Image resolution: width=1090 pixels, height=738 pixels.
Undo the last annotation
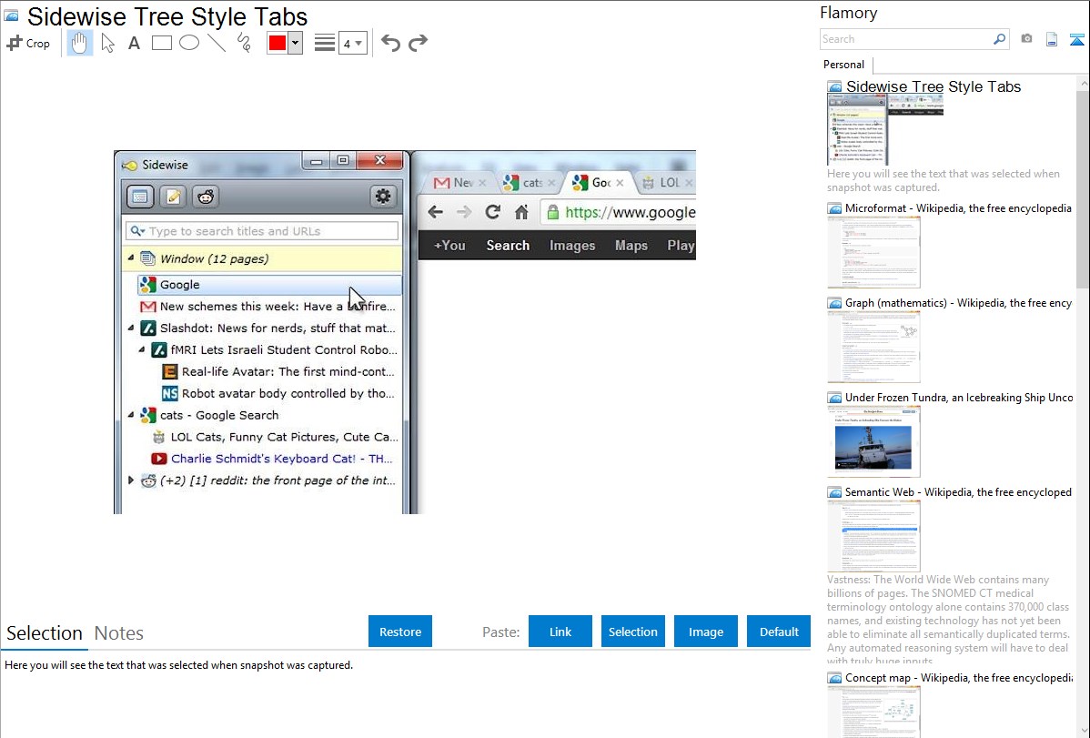pyautogui.click(x=390, y=43)
